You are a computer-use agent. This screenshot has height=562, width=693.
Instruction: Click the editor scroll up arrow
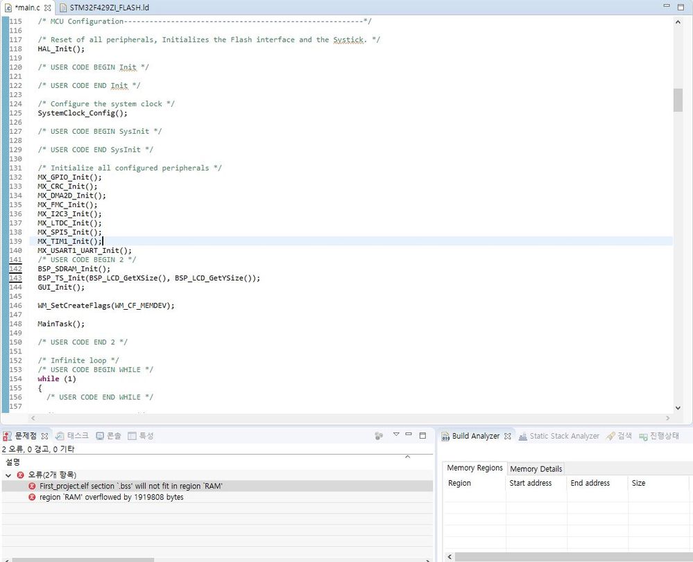(x=678, y=21)
